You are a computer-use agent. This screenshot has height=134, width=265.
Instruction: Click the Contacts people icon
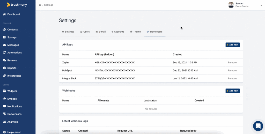click(4, 29)
